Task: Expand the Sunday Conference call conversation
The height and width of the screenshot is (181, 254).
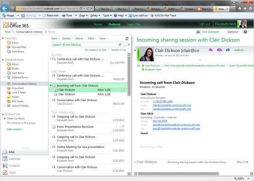Action: (51, 59)
